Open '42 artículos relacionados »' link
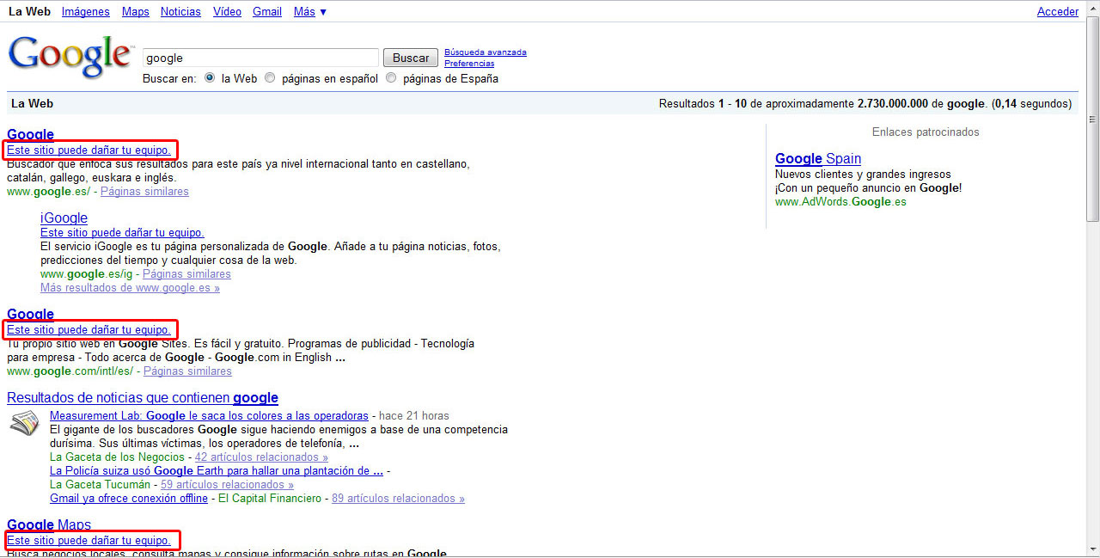The width and height of the screenshot is (1100, 558). pos(261,457)
